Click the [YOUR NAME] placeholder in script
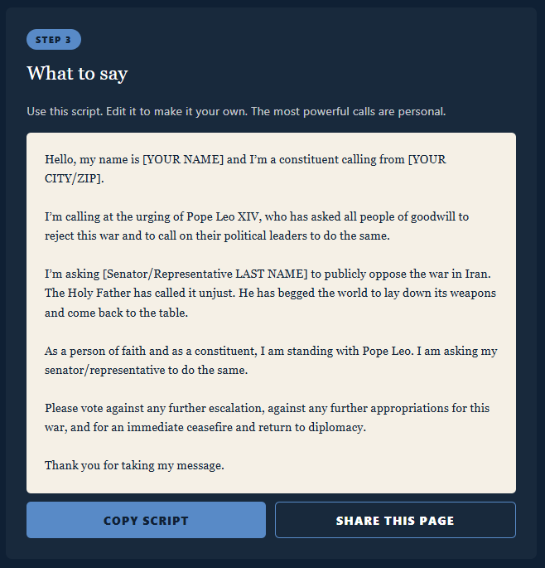545x568 pixels. (183, 159)
